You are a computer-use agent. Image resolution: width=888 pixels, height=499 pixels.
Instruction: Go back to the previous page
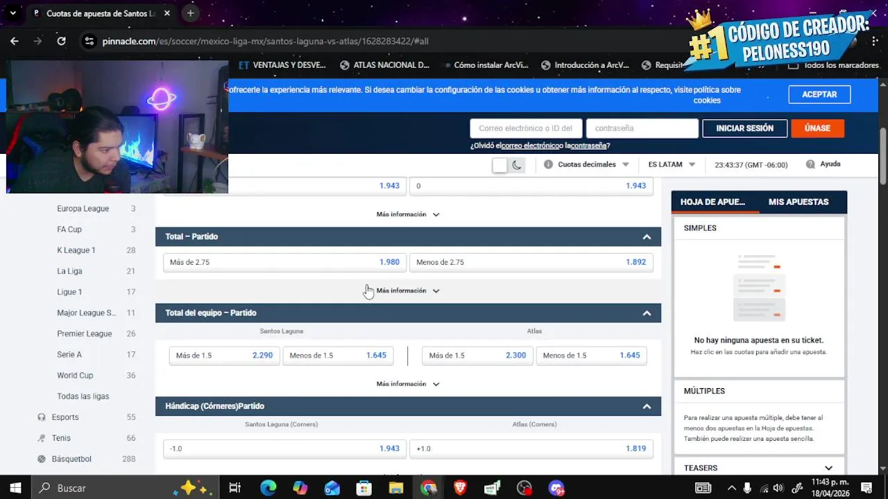click(15, 41)
